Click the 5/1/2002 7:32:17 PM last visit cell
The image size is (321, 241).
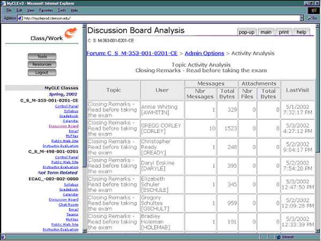click(x=297, y=110)
